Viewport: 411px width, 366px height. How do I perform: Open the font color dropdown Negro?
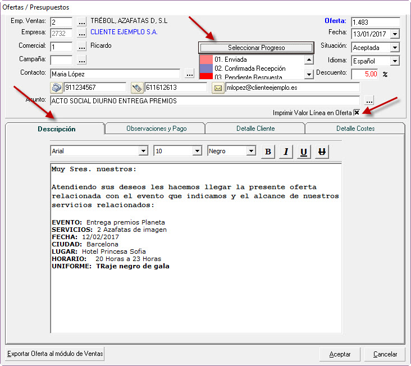click(251, 151)
